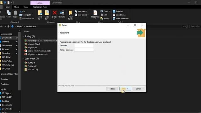Open NewsApp folder in the sidebar
The height and width of the screenshot is (113, 201).
[x=6, y=53]
